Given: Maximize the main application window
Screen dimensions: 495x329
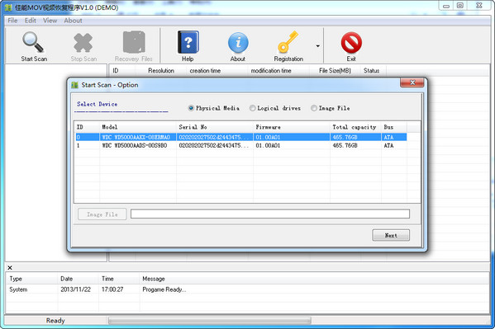Looking at the screenshot, I should 460,6.
